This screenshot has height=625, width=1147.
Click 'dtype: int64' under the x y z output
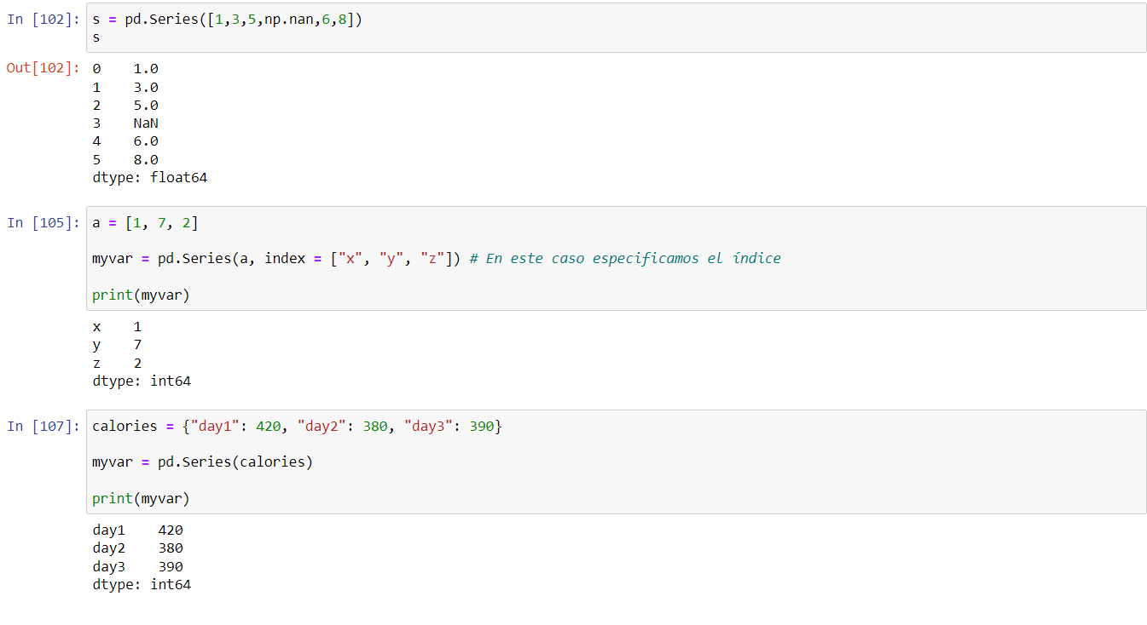[142, 381]
